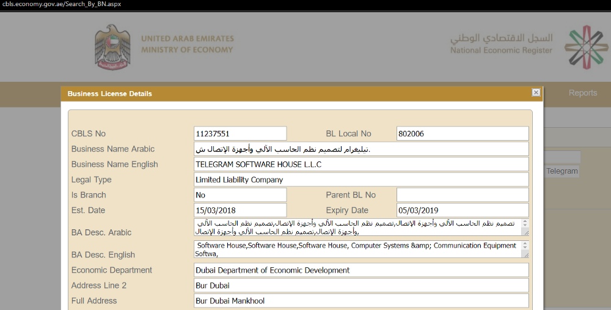
Task: Close the Business License Details dialog
Action: [x=536, y=92]
